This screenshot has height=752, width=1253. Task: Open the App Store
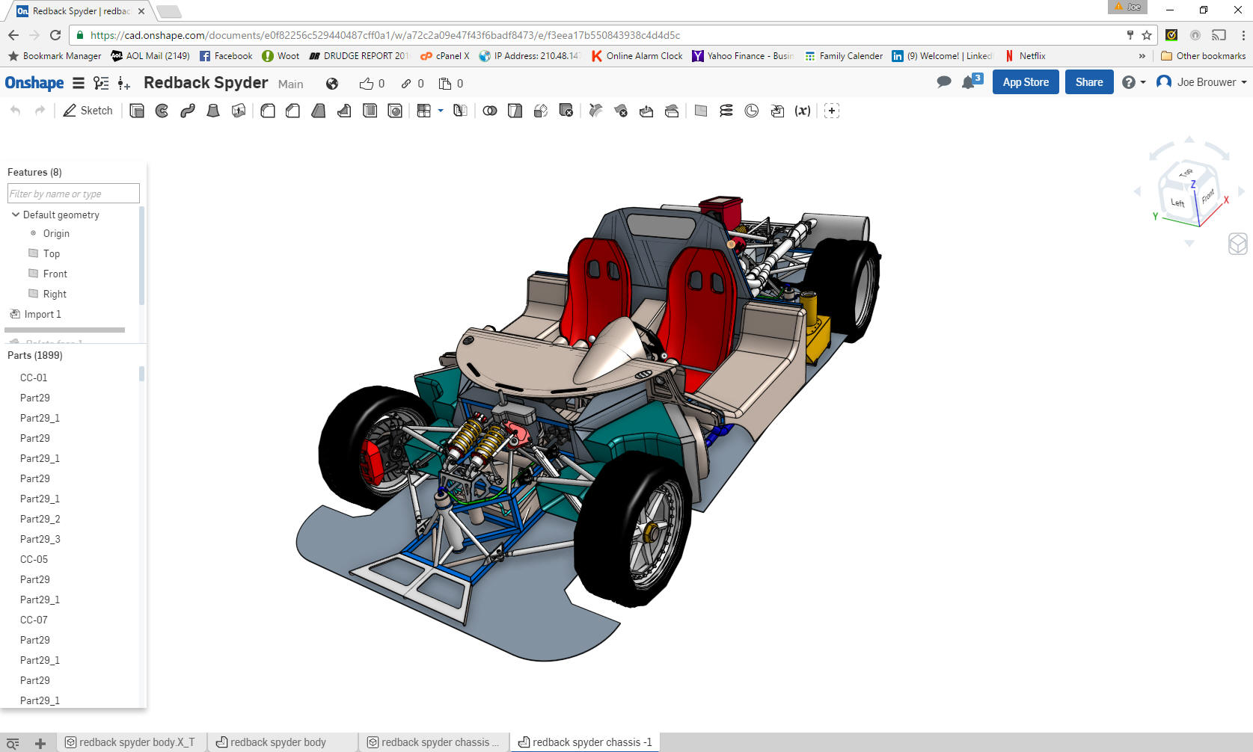(1025, 82)
